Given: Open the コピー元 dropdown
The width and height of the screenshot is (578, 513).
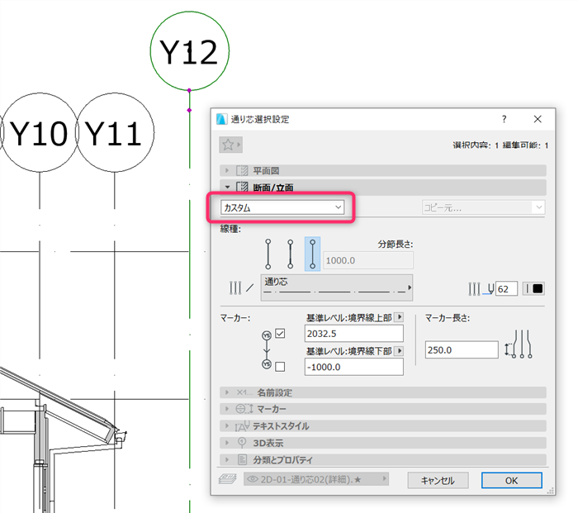Looking at the screenshot, I should pyautogui.click(x=483, y=207).
